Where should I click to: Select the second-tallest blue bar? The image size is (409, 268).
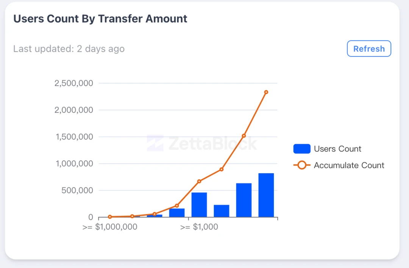(x=244, y=200)
